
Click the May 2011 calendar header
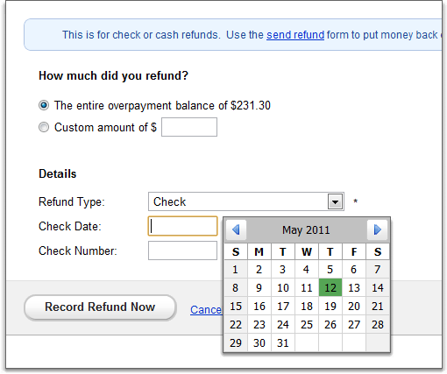[x=306, y=230]
